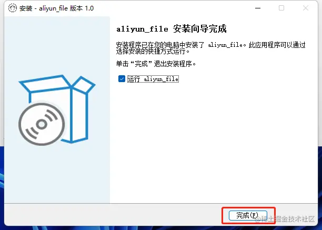The height and width of the screenshot is (230, 322).
Task: Click the empty white area of the wizard page
Action: click(x=214, y=144)
